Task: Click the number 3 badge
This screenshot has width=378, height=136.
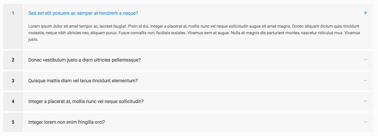Action: [13, 80]
